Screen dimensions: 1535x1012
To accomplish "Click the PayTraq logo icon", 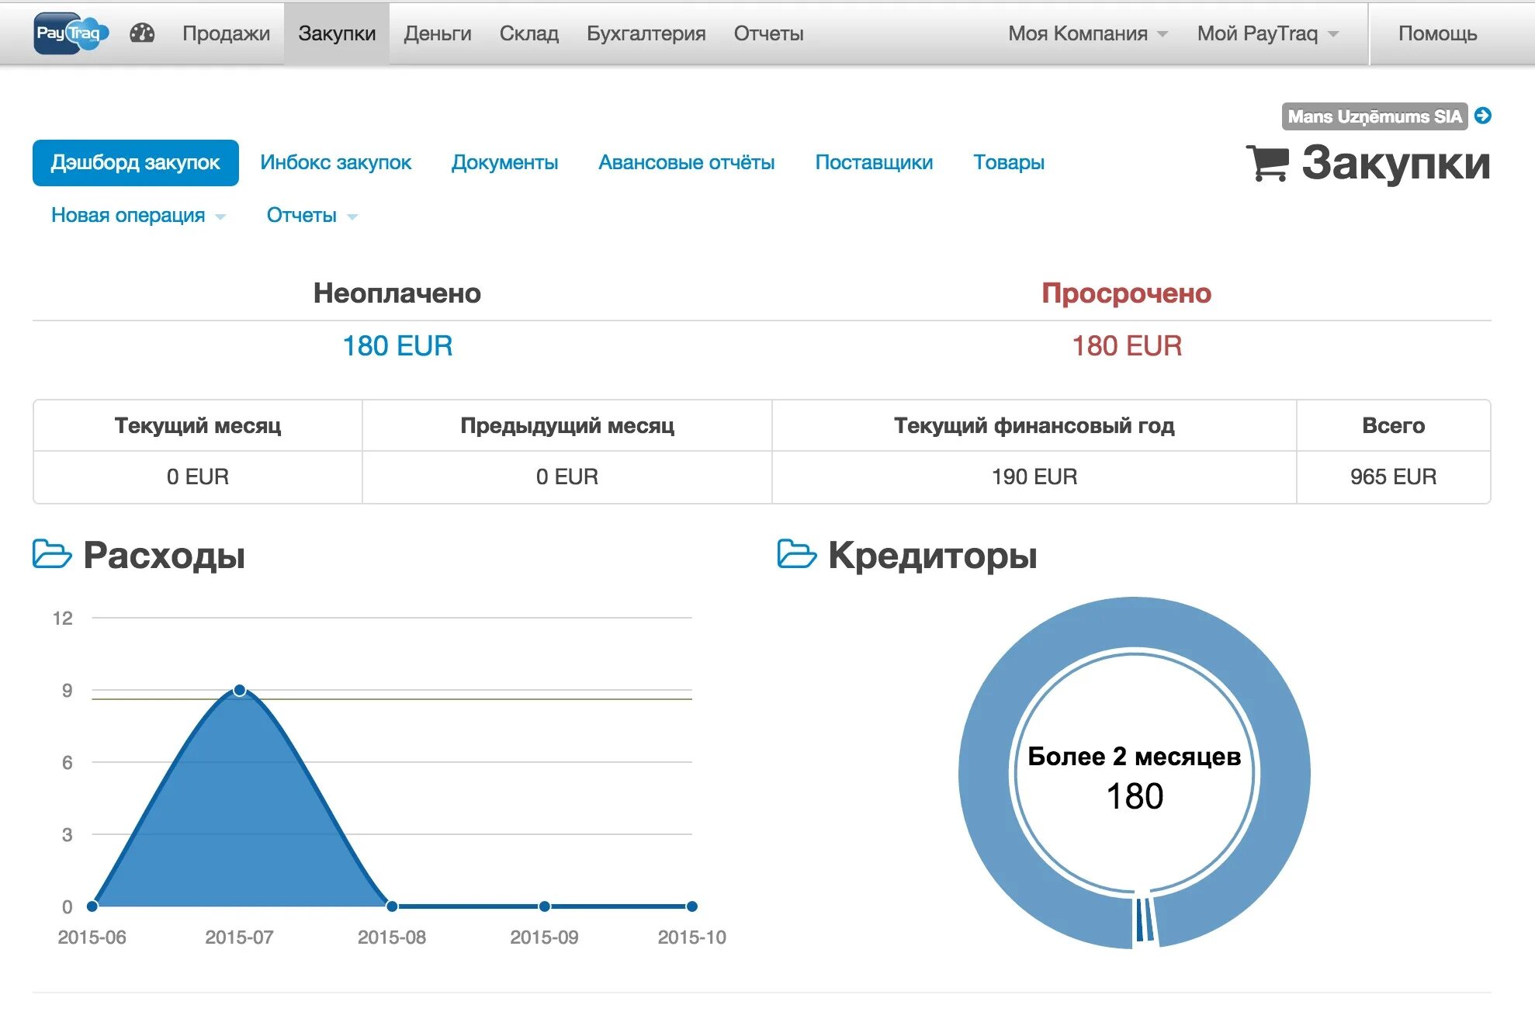I will pos(71,33).
